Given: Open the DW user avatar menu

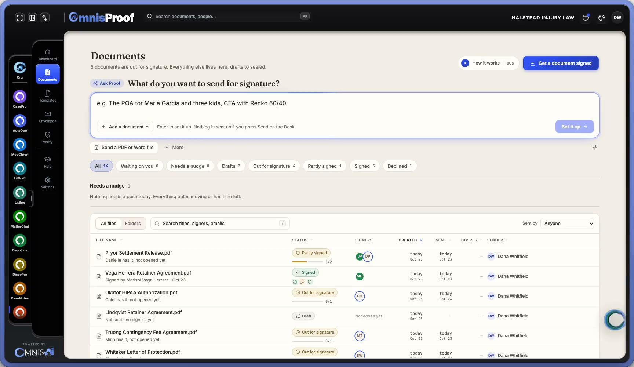Looking at the screenshot, I should click(x=617, y=18).
